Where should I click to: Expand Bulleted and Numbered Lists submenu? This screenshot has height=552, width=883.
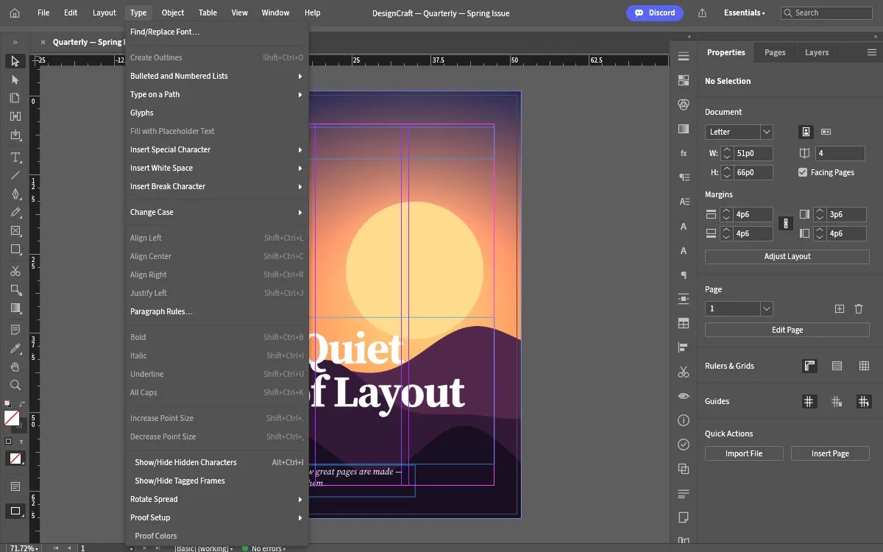217,76
